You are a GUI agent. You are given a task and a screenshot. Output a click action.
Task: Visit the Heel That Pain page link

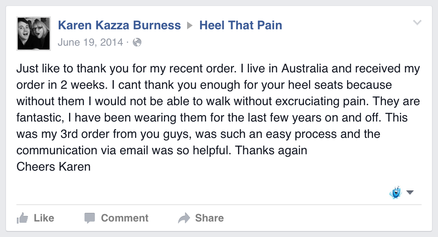pos(241,25)
